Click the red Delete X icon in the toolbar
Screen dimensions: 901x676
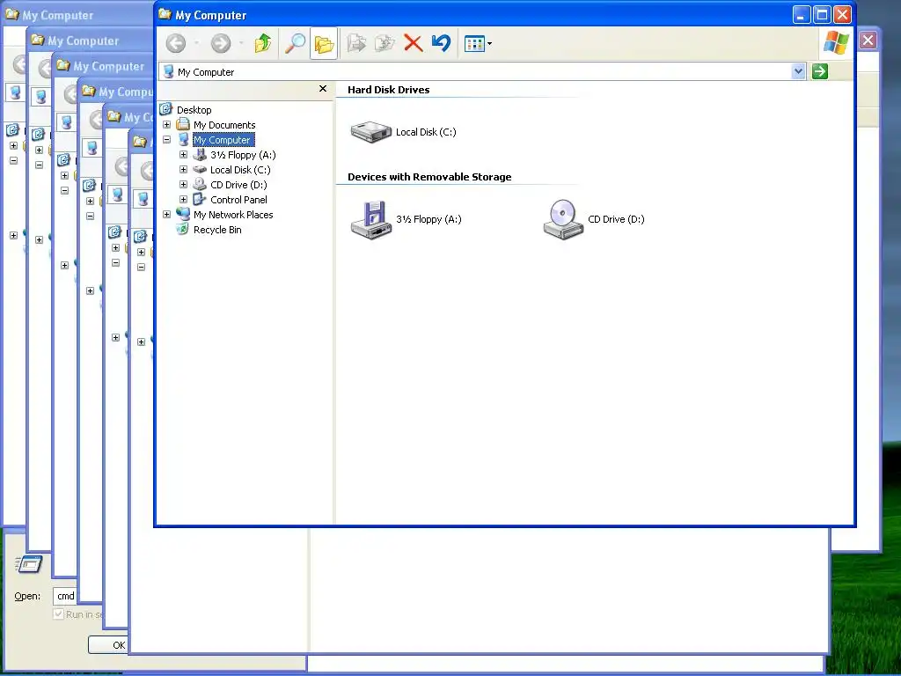coord(413,43)
